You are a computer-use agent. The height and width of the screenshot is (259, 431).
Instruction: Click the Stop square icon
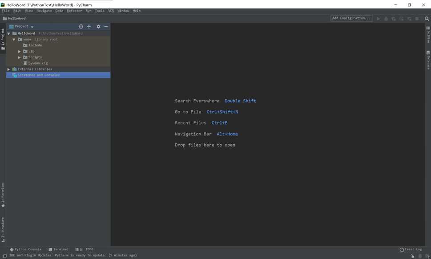pos(417,18)
